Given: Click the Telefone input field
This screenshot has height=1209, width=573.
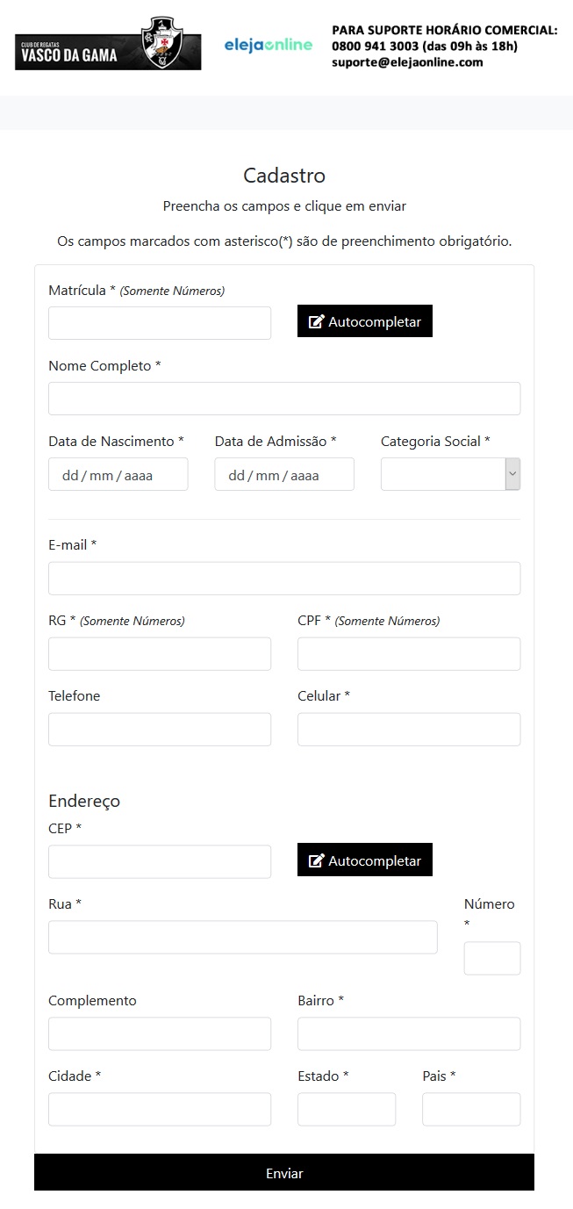Looking at the screenshot, I should [160, 730].
